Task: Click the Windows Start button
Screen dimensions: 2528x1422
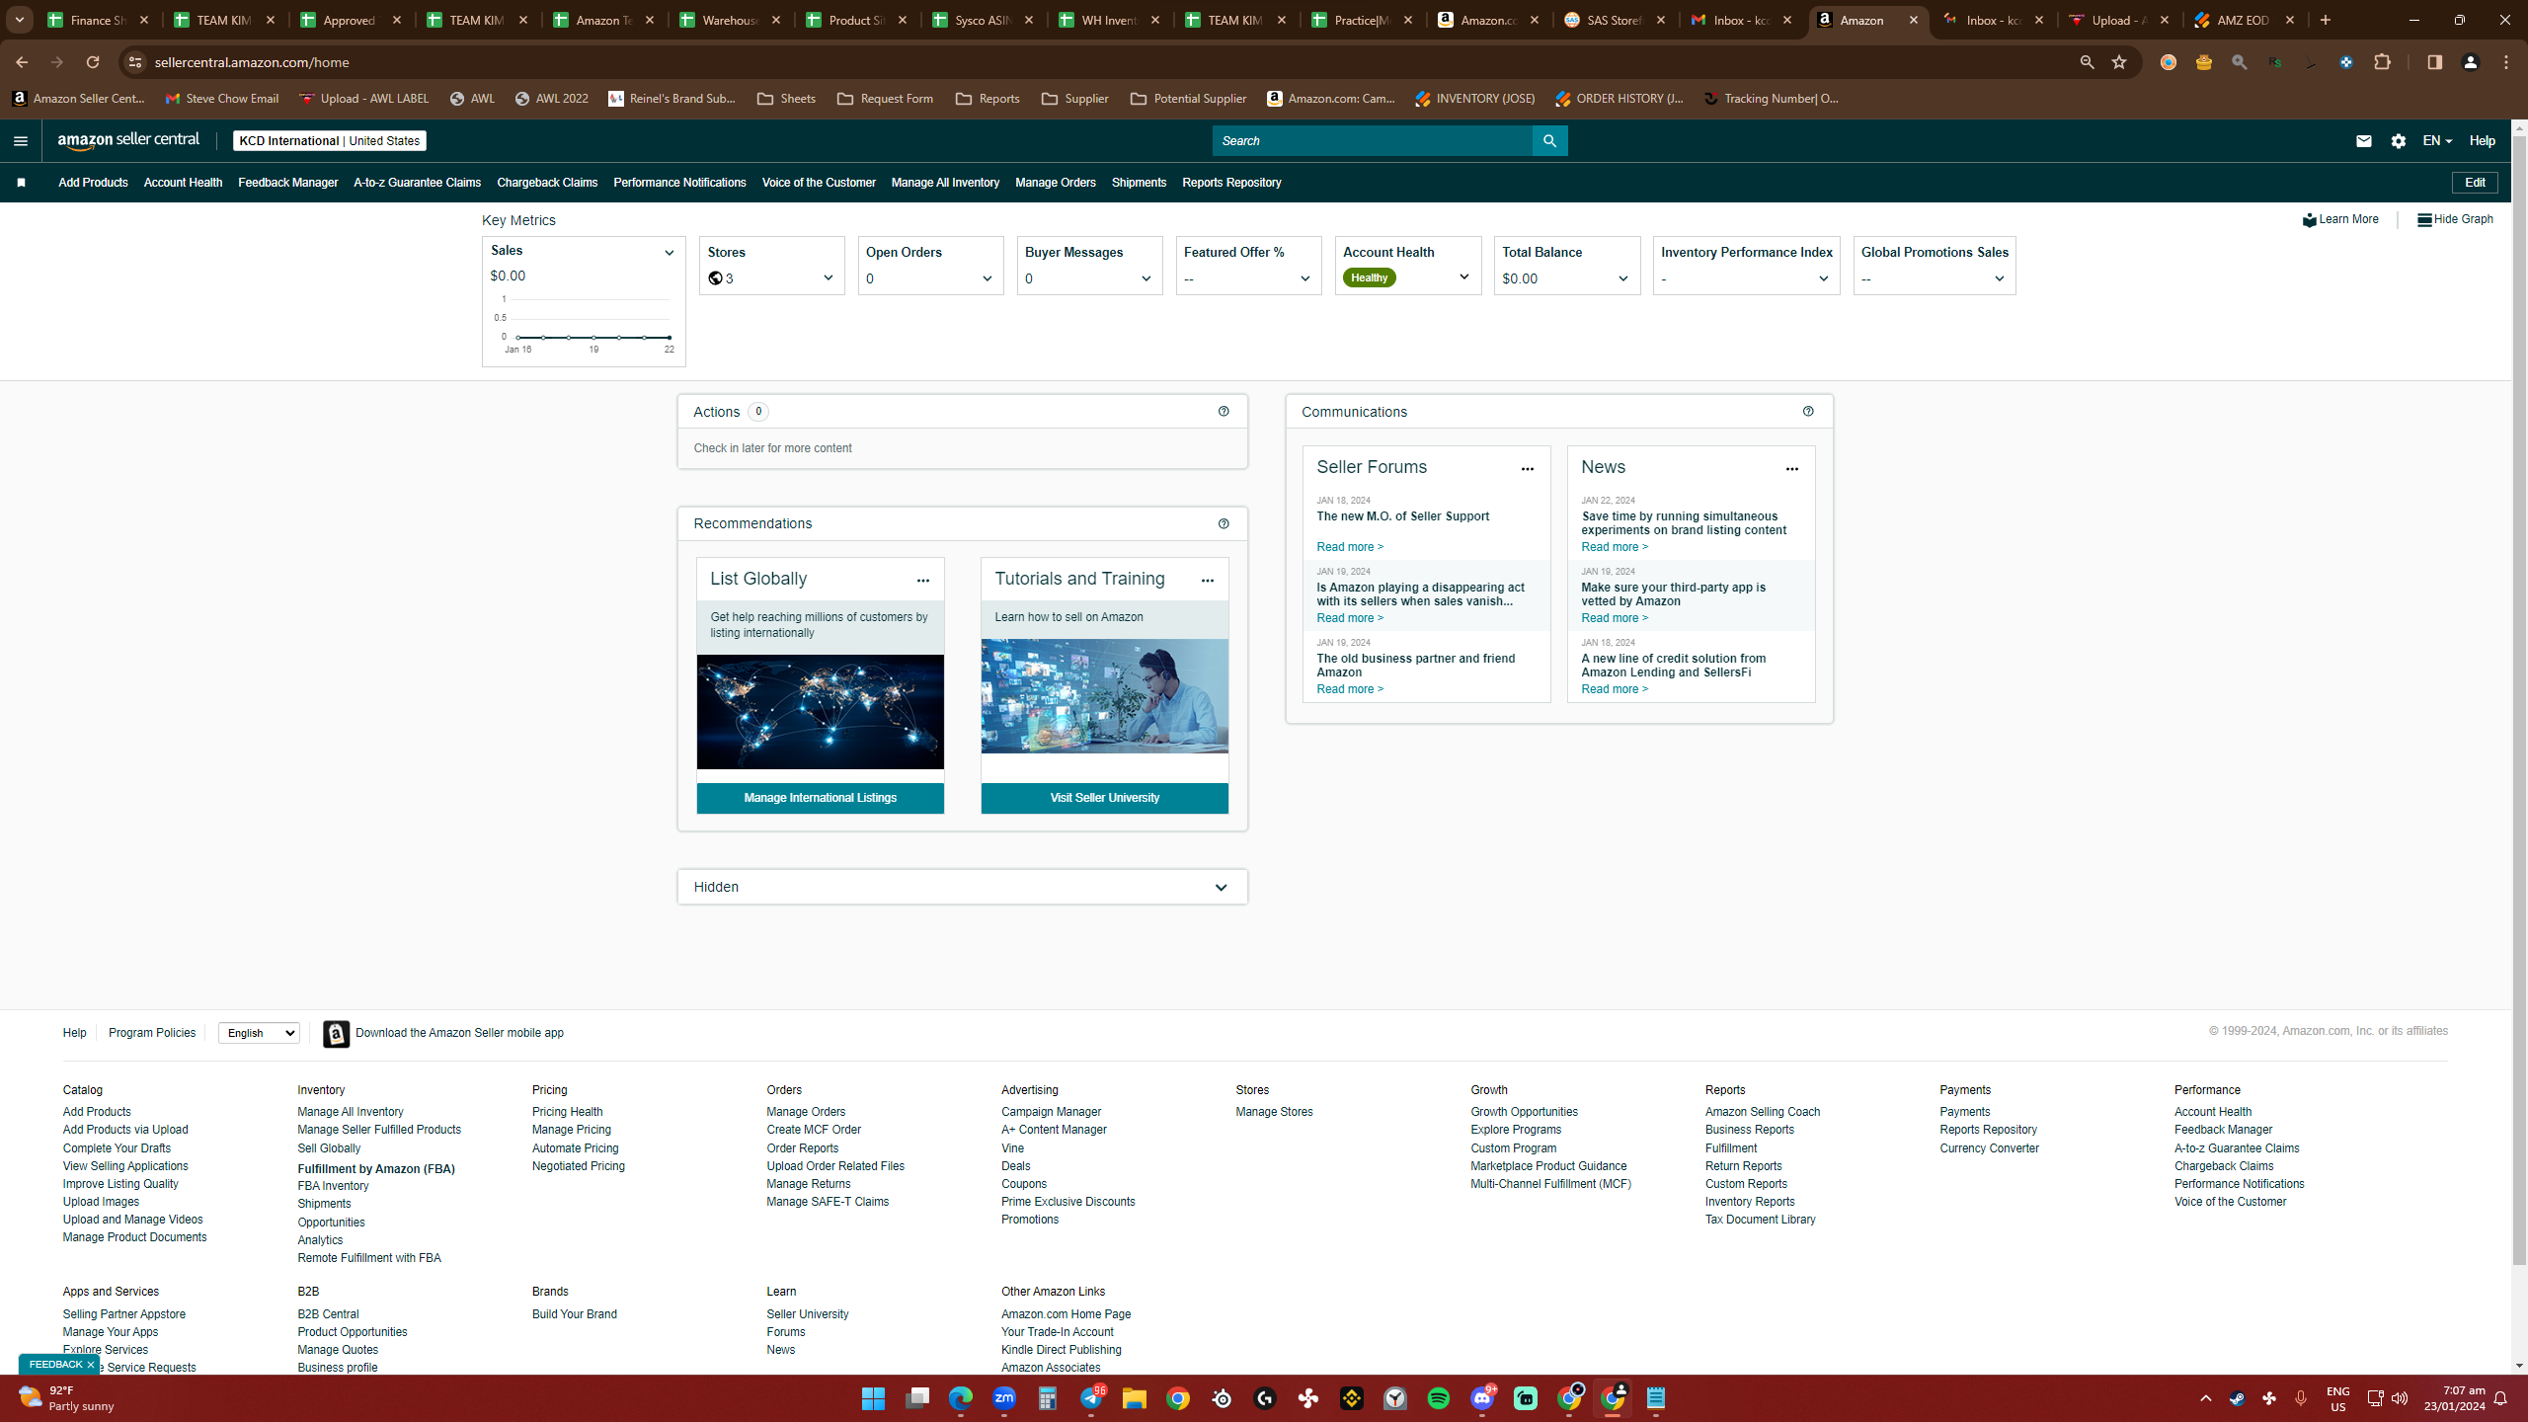Action: [x=873, y=1398]
